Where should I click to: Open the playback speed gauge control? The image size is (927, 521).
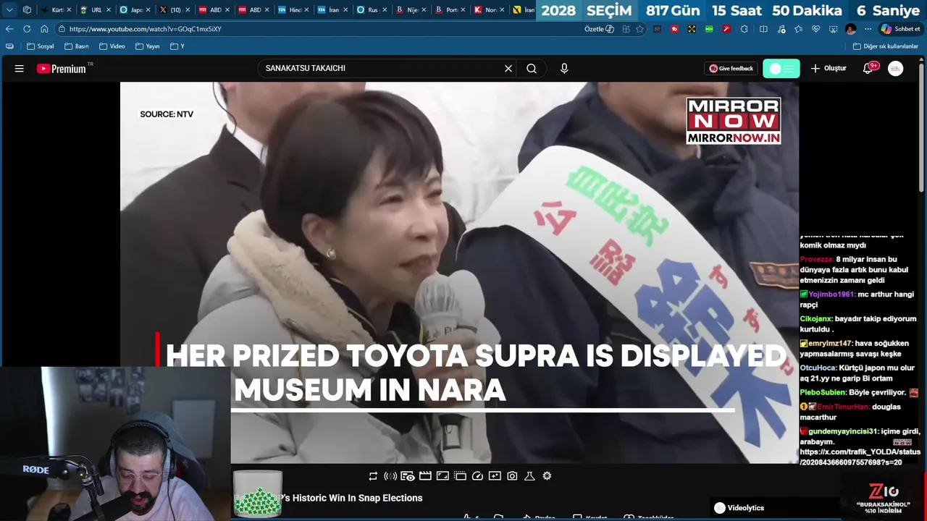[x=477, y=476]
